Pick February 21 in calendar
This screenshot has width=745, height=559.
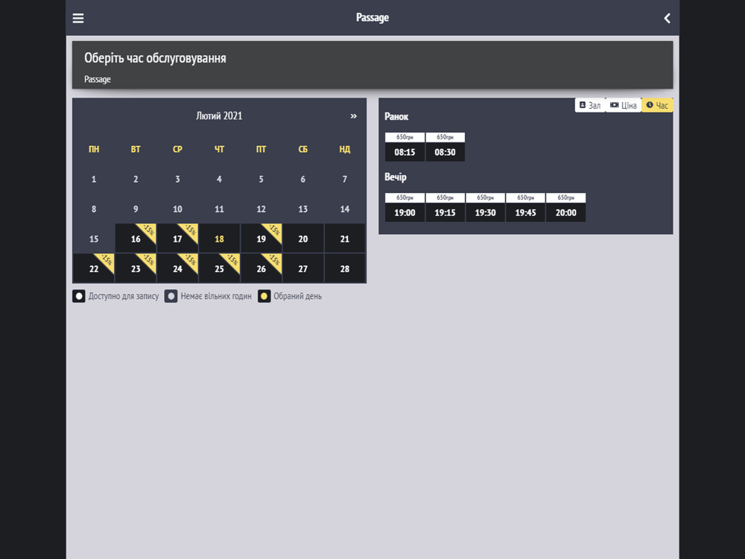pos(345,239)
